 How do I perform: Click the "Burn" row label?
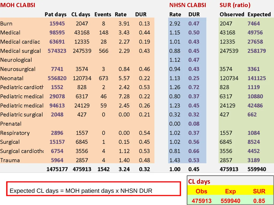[x=6, y=23]
